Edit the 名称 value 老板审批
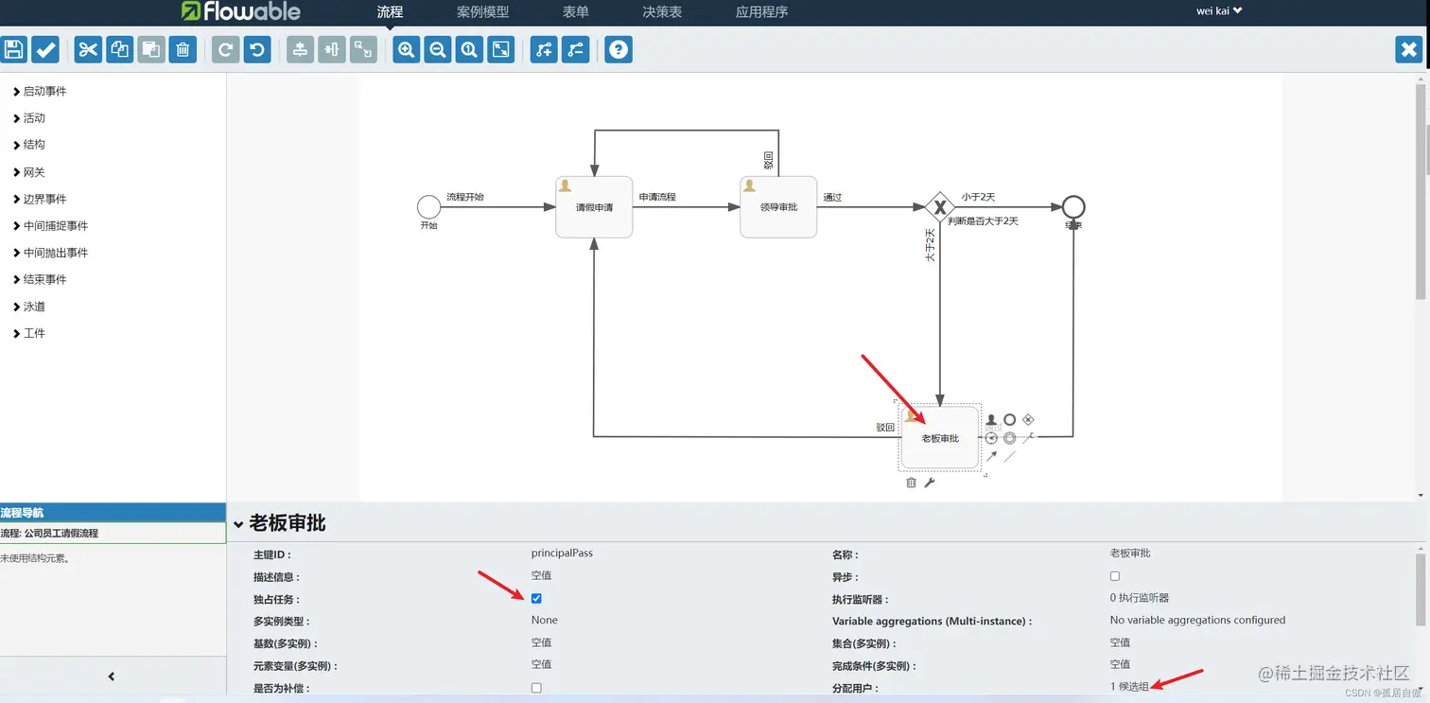Screen dimensions: 1430x703 [1130, 553]
